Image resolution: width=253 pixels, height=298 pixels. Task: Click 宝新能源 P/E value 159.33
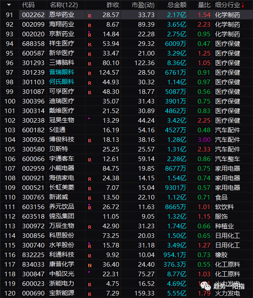click(x=145, y=293)
